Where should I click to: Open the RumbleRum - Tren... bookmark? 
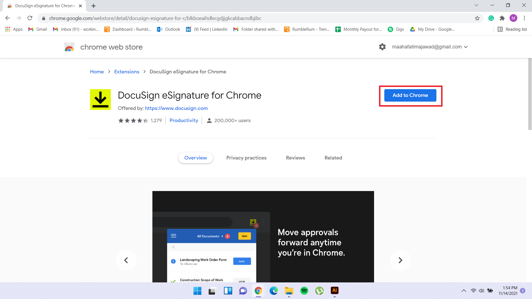click(307, 29)
